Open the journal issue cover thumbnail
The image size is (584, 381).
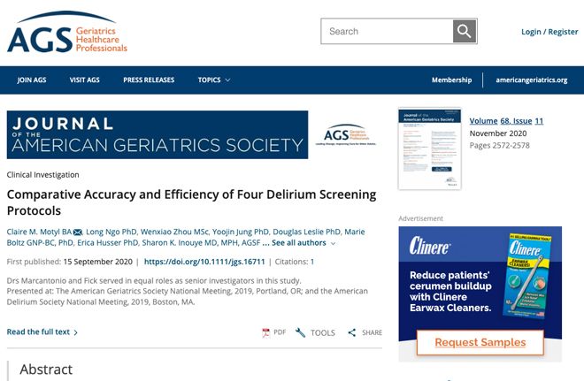click(x=429, y=149)
